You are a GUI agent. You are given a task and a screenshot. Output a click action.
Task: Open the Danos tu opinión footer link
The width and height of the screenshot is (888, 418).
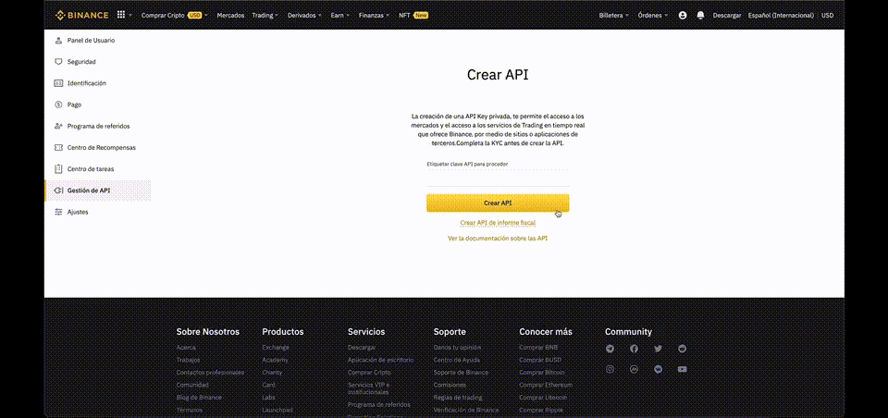pos(457,347)
